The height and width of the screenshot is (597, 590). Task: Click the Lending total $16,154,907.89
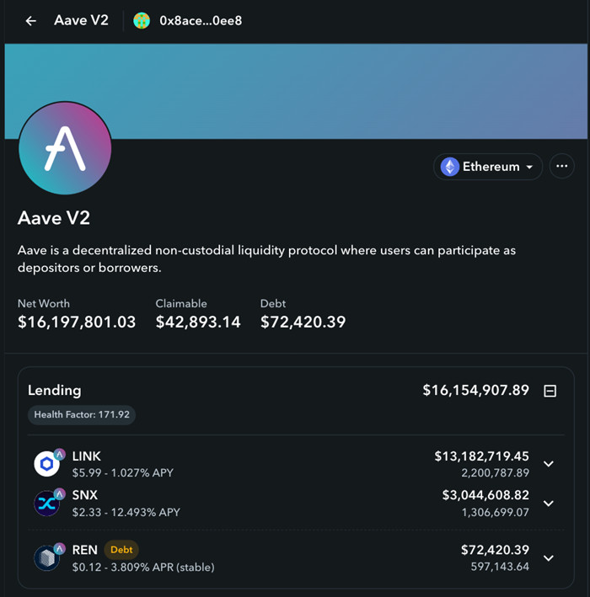[475, 390]
